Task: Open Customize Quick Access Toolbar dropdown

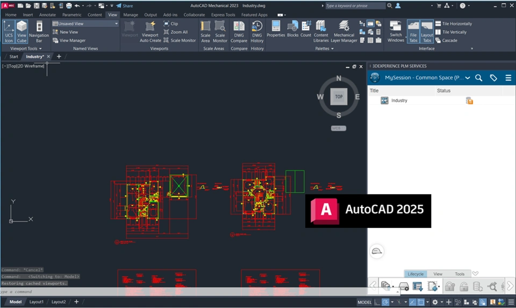Action: [x=112, y=5]
